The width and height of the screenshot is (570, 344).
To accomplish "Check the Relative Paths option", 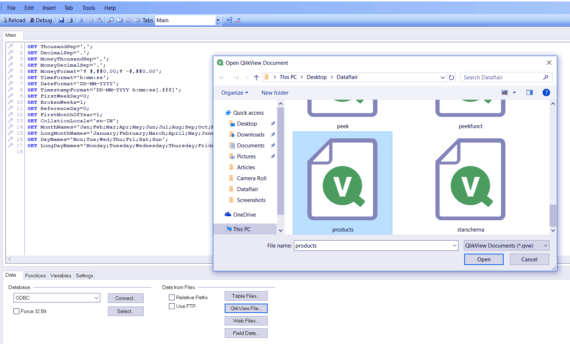I will coord(172,297).
